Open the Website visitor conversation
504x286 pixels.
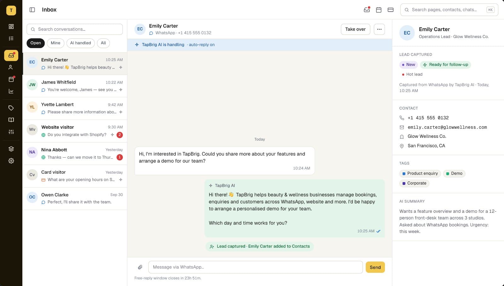[75, 131]
